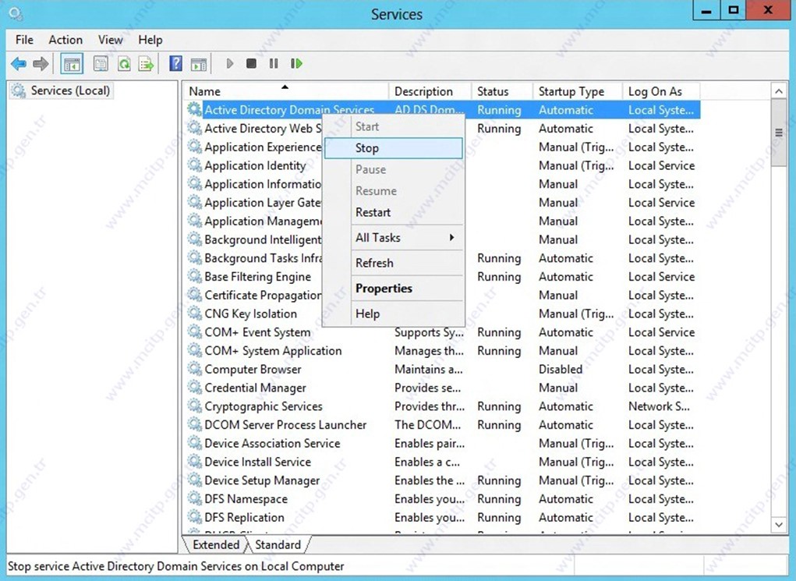Viewport: 796px width, 581px height.
Task: Click the 'Enables pair...' description cell
Action: 430,444
